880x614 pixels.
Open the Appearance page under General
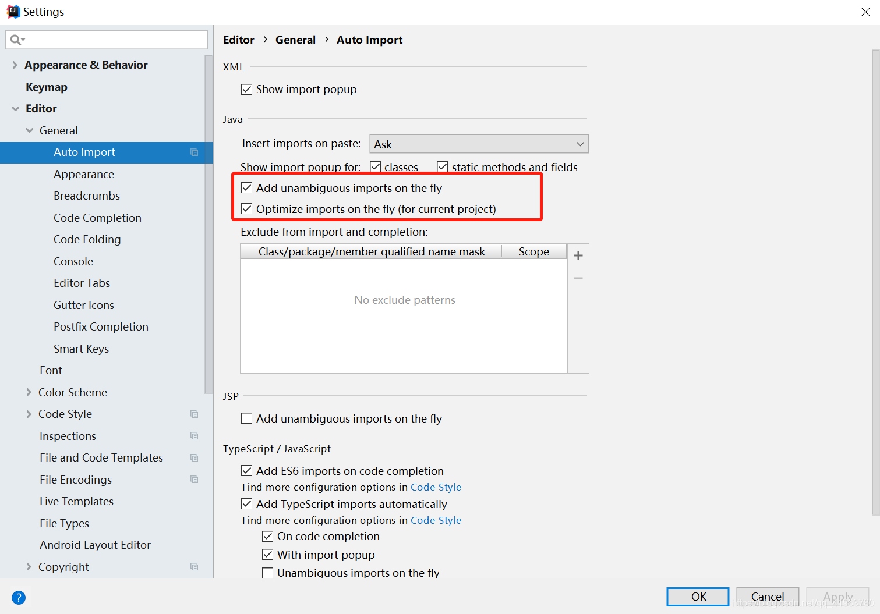84,174
